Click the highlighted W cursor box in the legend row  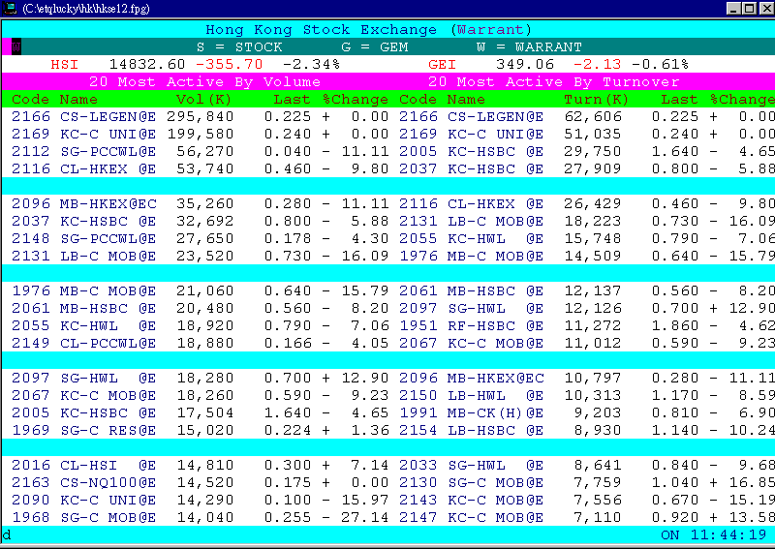[15, 46]
